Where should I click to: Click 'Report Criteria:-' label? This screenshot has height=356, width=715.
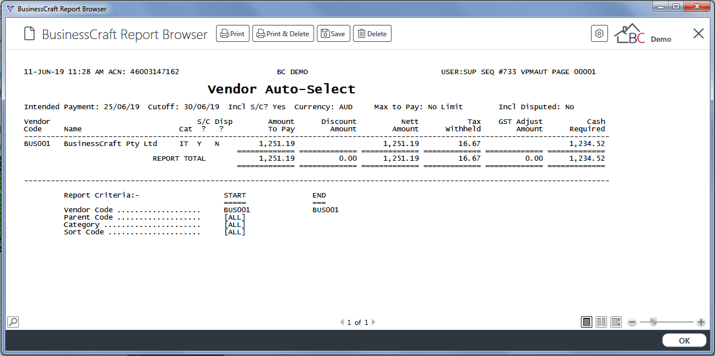[x=101, y=195]
